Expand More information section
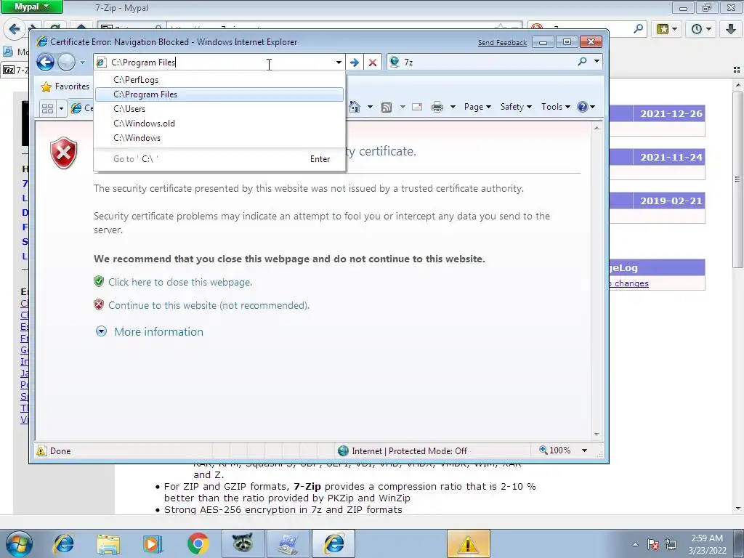Image resolution: width=744 pixels, height=558 pixels. tap(158, 332)
